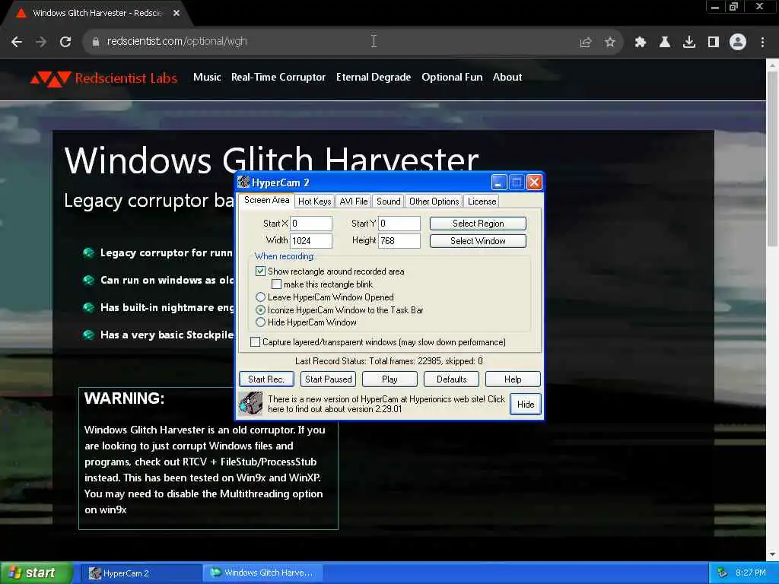
Task: Open HyperCam Help button
Action: 513,379
